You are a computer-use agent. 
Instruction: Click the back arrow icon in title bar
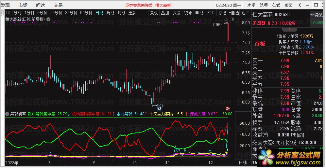[x=300, y=5]
